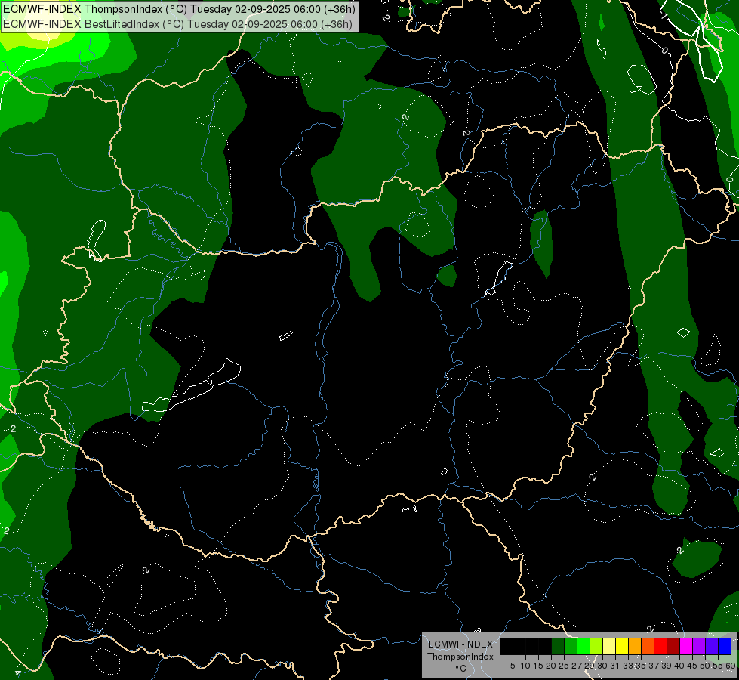739x680 pixels.
Task: Click the legend scale value 35
Action: point(641,666)
